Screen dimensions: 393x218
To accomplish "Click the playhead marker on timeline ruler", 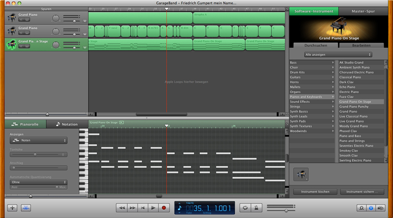I will pos(167,9).
